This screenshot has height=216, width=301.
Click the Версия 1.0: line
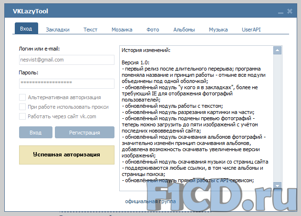(135, 62)
